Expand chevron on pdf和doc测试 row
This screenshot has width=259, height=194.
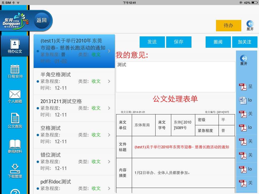point(109,188)
